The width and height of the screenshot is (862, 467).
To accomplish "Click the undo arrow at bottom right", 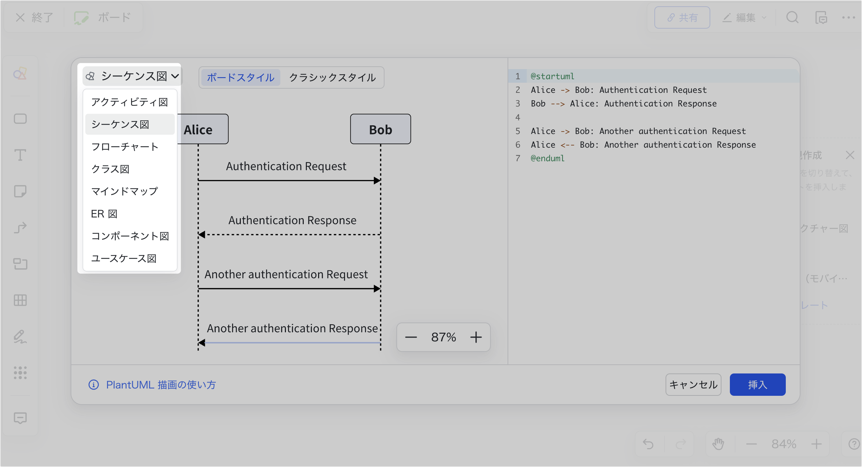I will 648,444.
